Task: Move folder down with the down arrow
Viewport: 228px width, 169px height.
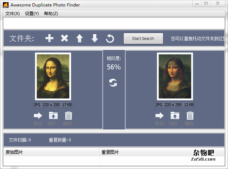Action: (x=95, y=38)
